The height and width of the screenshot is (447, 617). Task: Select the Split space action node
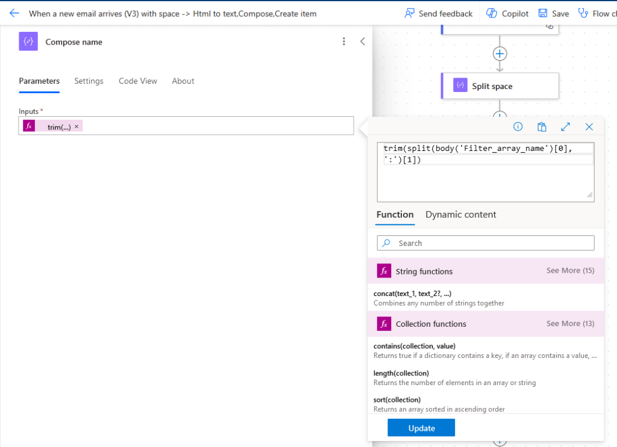coord(500,86)
